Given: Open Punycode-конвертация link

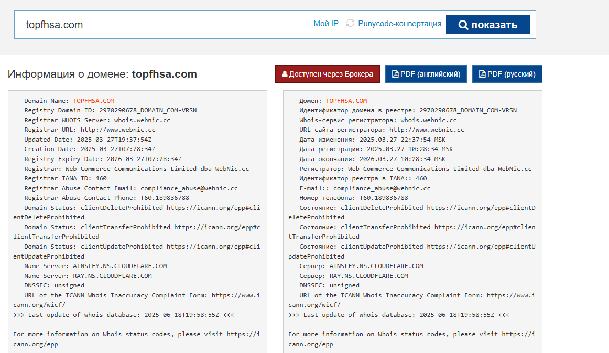Looking at the screenshot, I should [399, 24].
